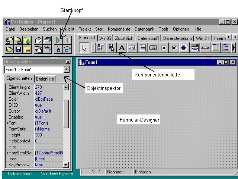Open the Datenzugriff palette tab

tap(148, 38)
